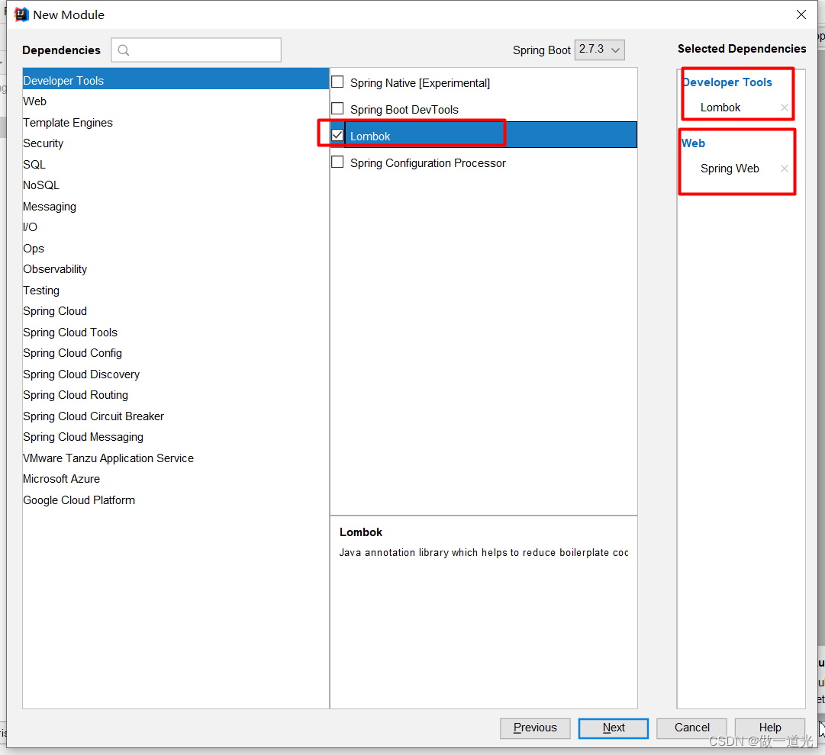The image size is (825, 755).
Task: Uncheck the Lombok dependency
Action: (x=337, y=134)
